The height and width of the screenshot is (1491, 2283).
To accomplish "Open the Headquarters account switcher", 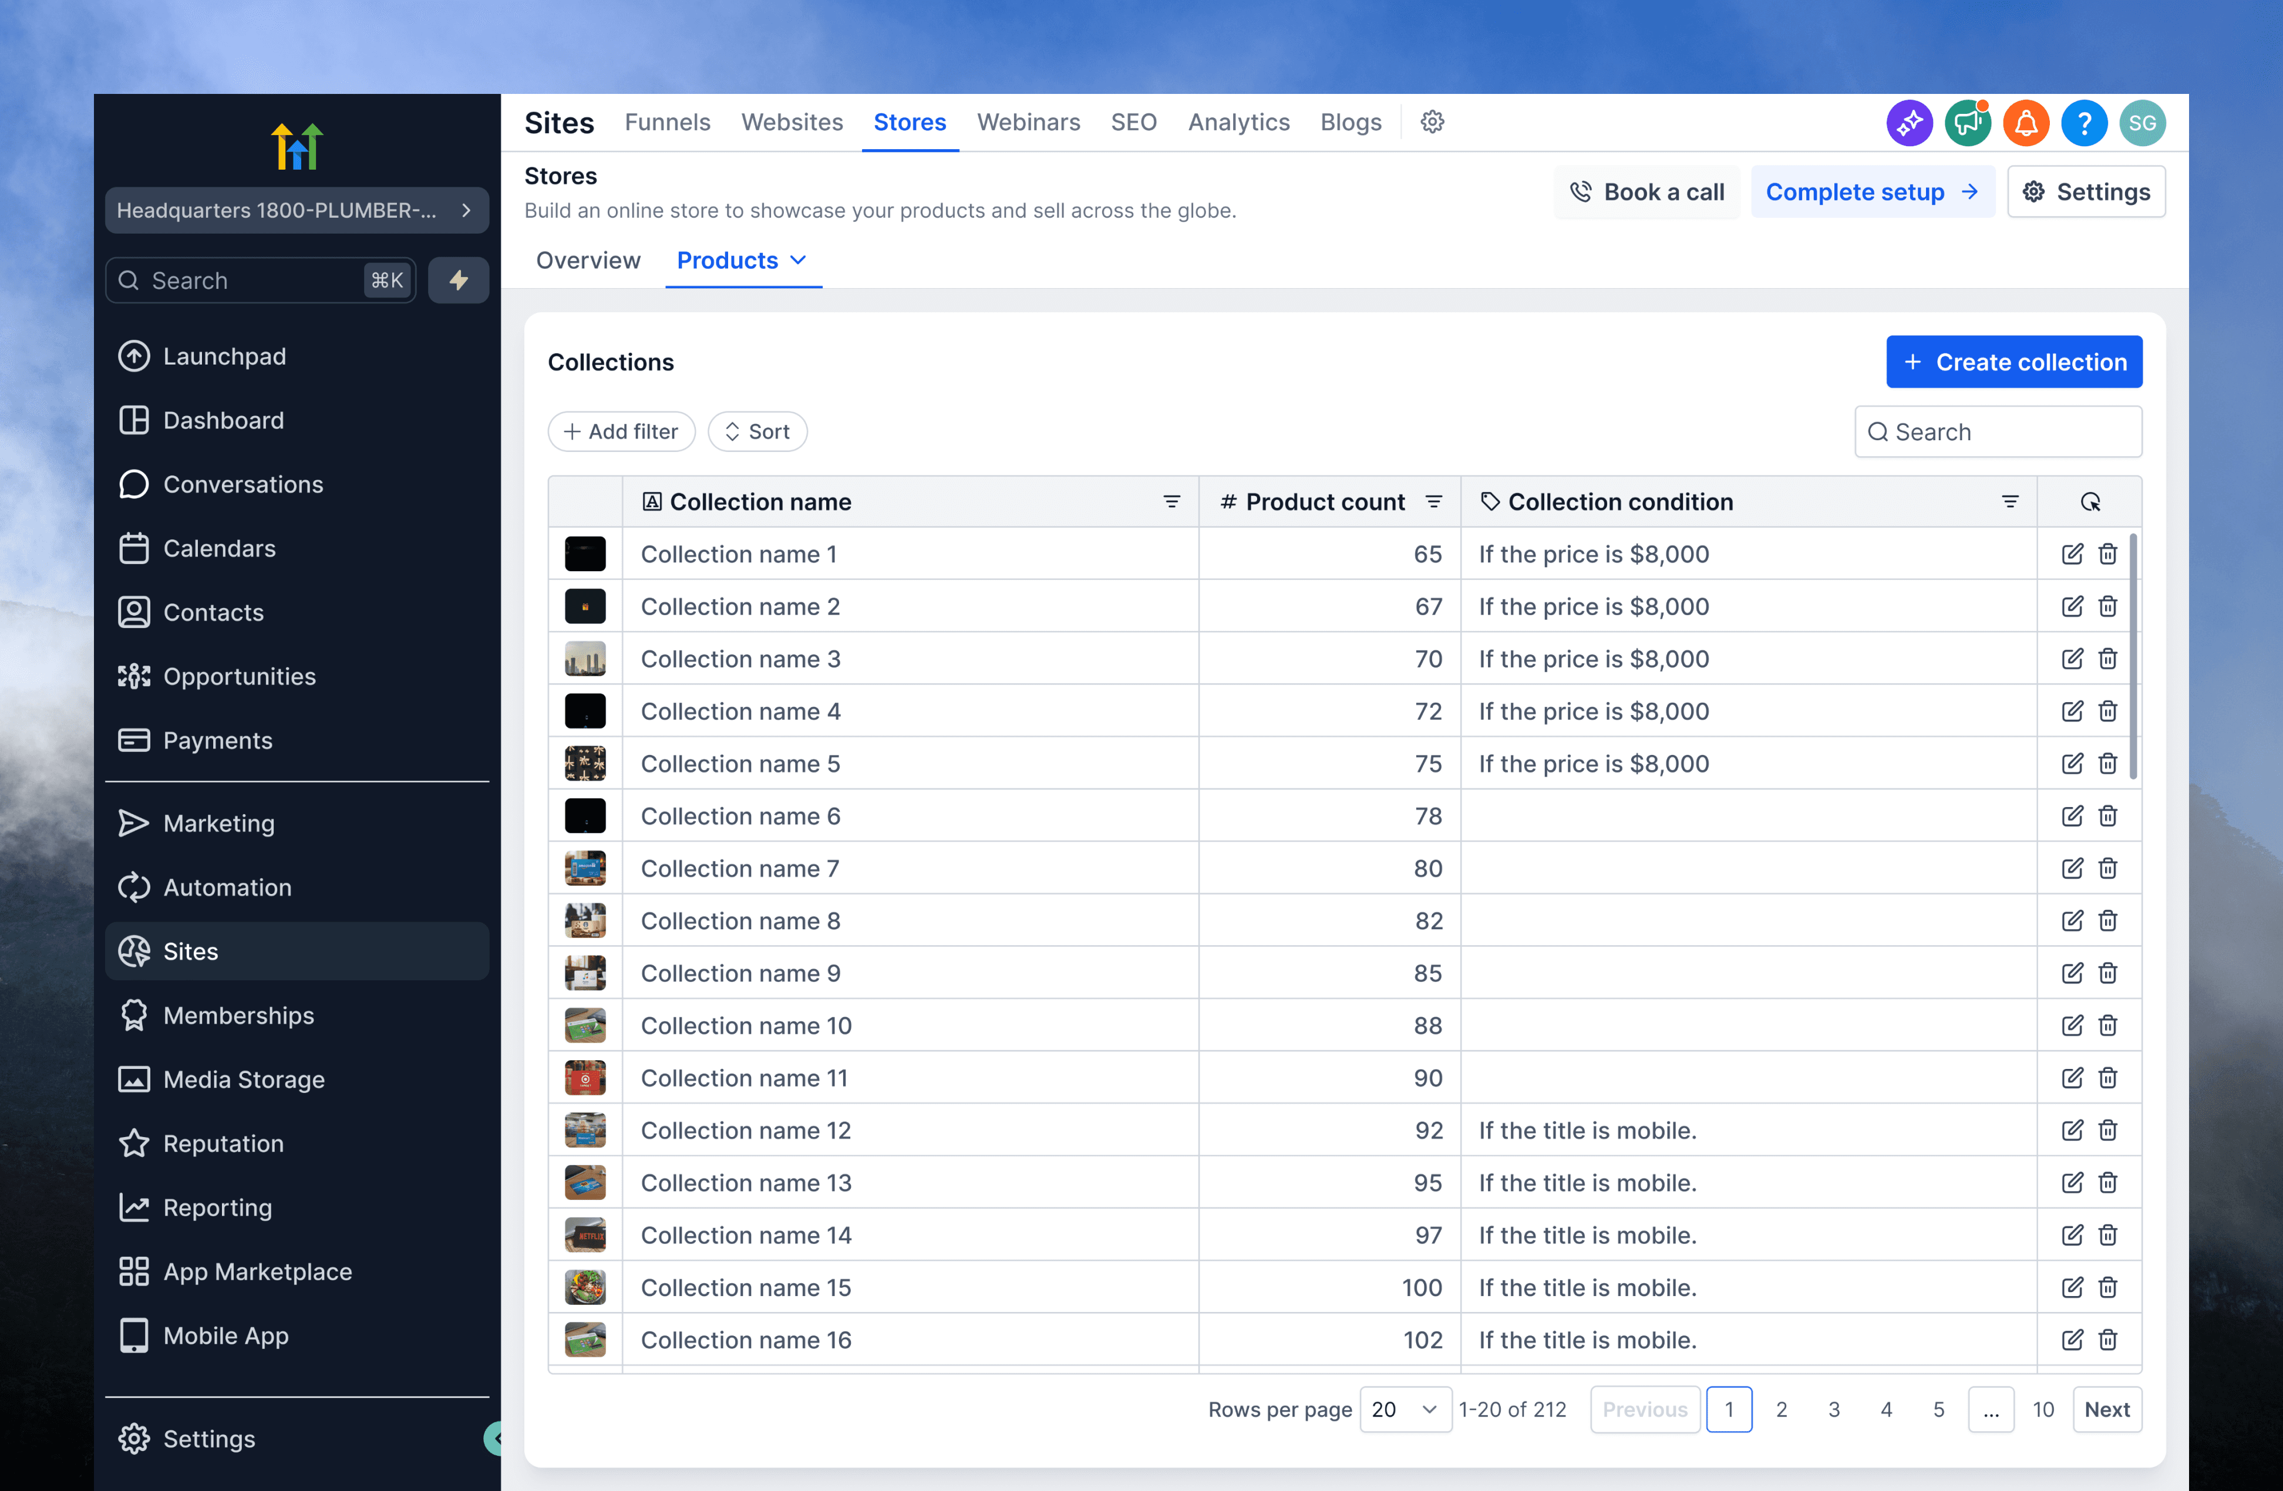I will (x=297, y=211).
